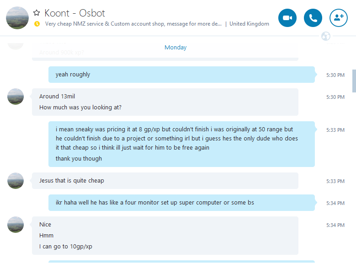This screenshot has width=356, height=264.
Task: Click avatar beside "Around 13mil" message
Action: pos(16,97)
